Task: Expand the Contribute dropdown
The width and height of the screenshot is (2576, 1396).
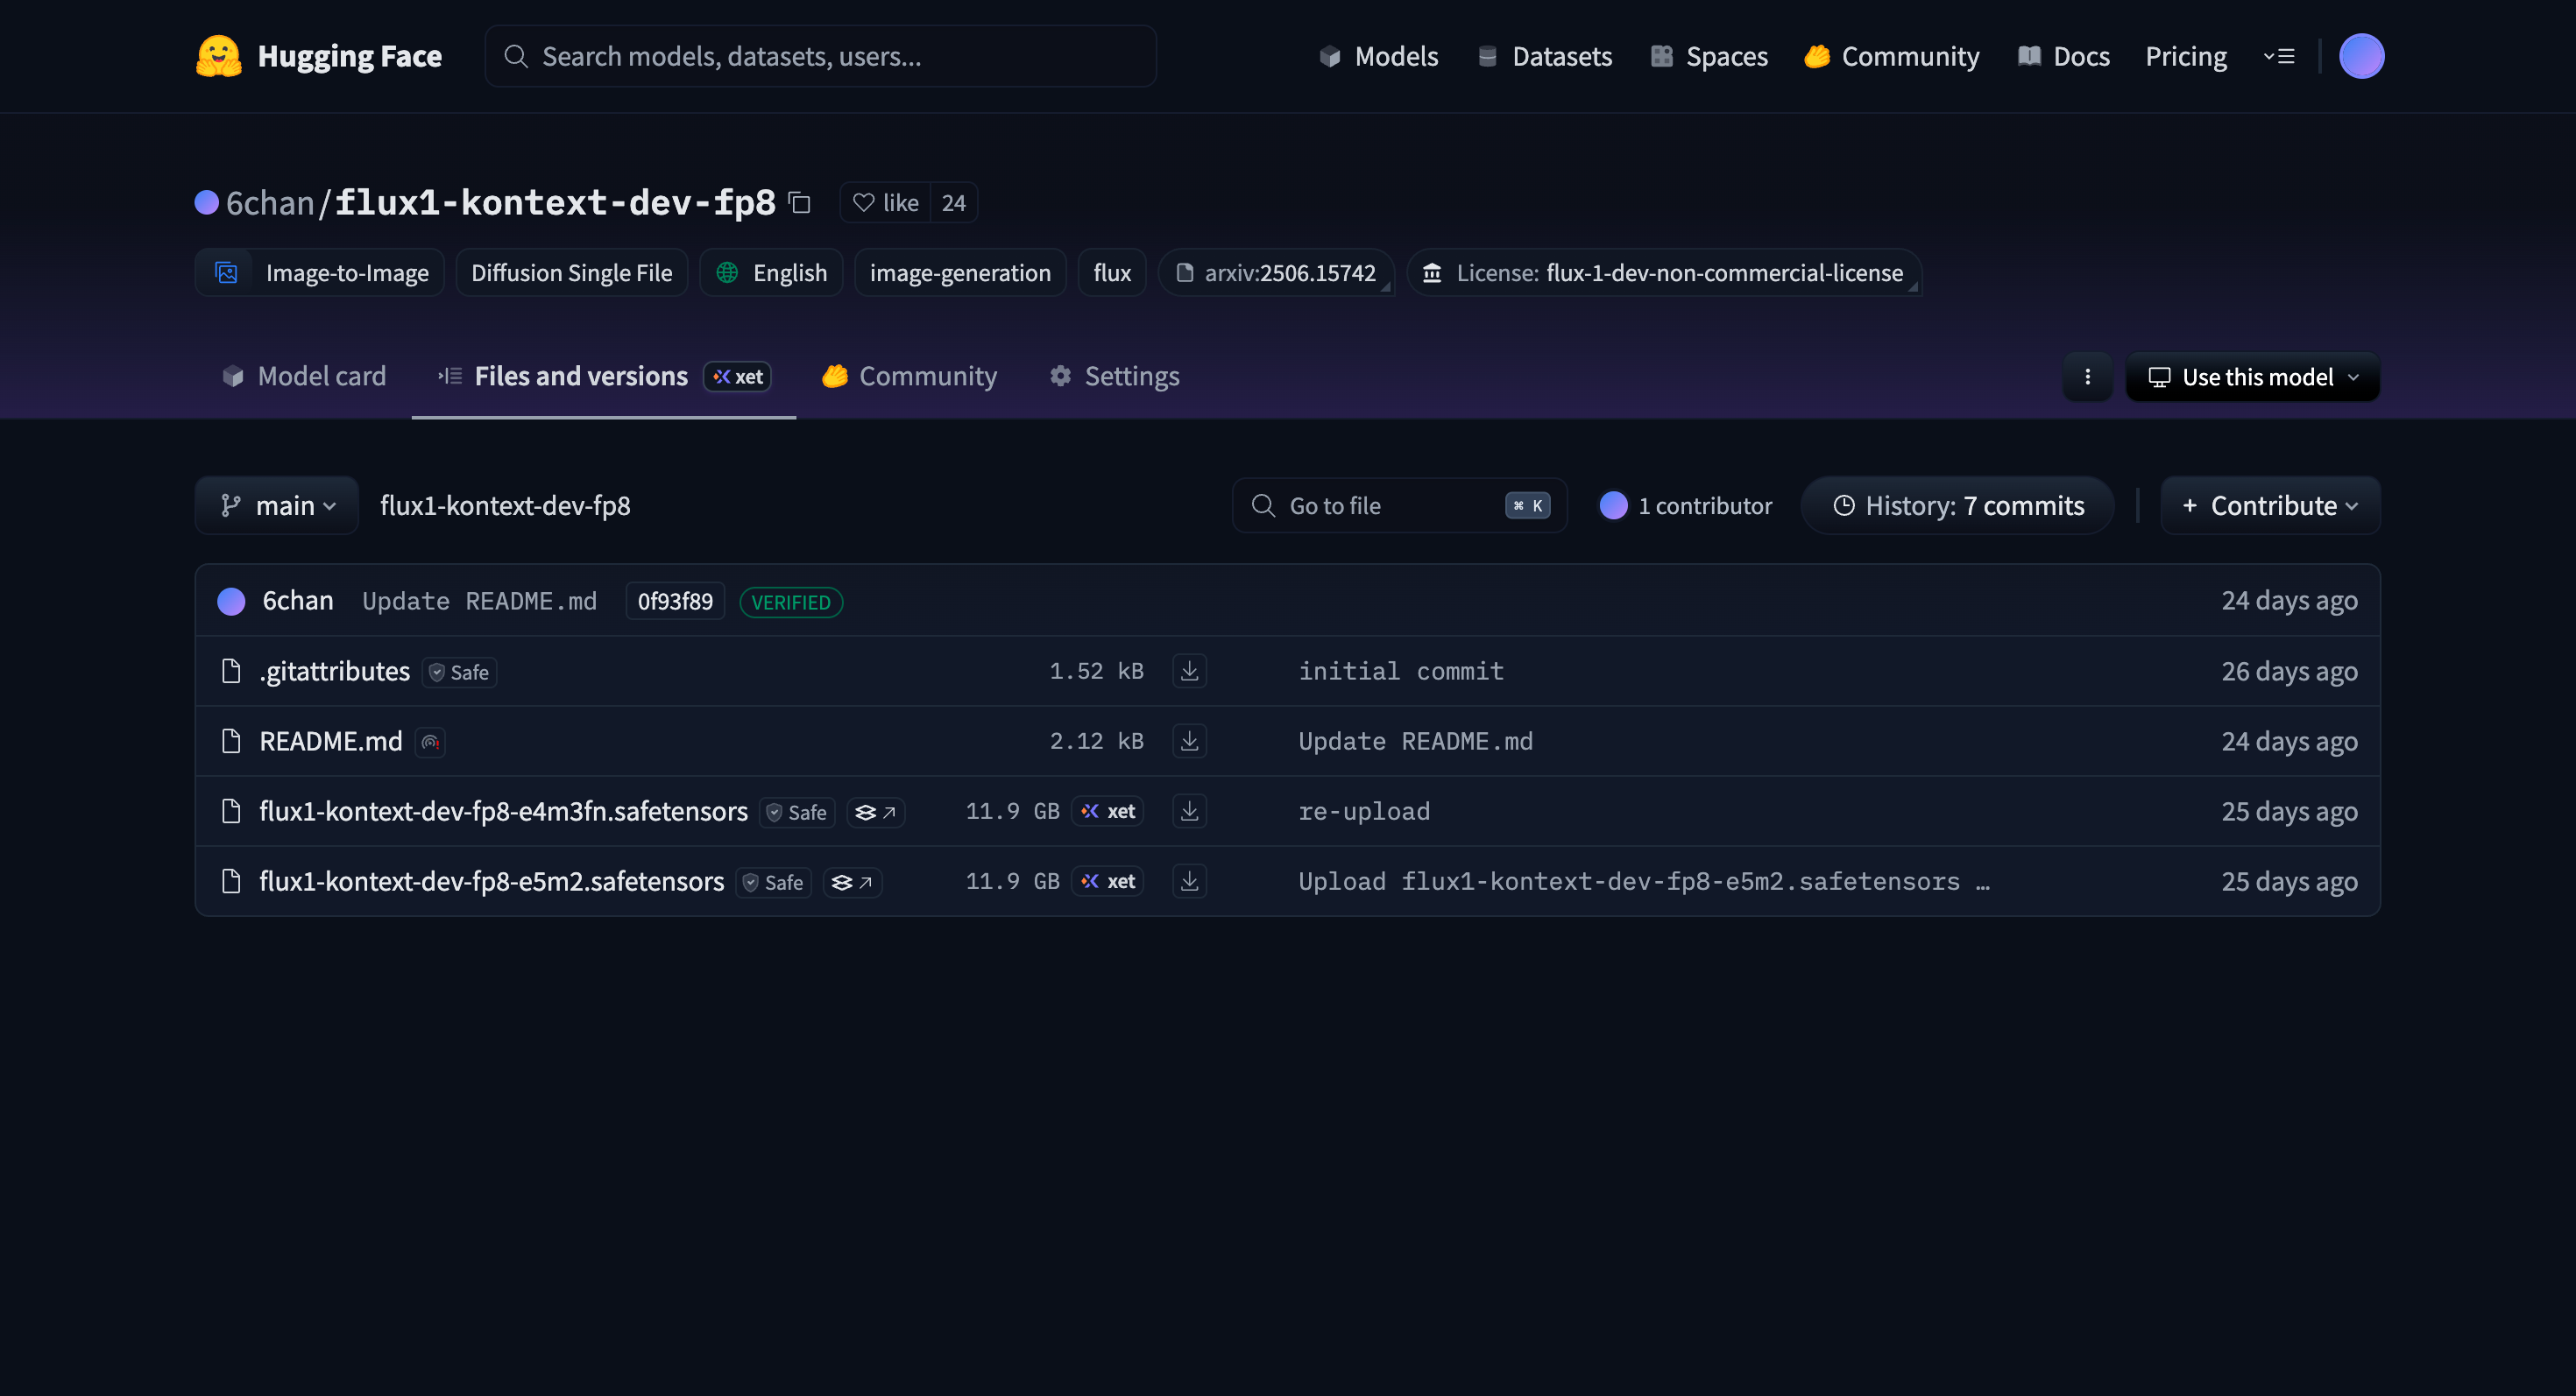Action: click(x=2270, y=505)
